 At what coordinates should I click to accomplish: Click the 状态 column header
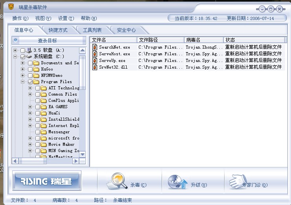coord(254,40)
